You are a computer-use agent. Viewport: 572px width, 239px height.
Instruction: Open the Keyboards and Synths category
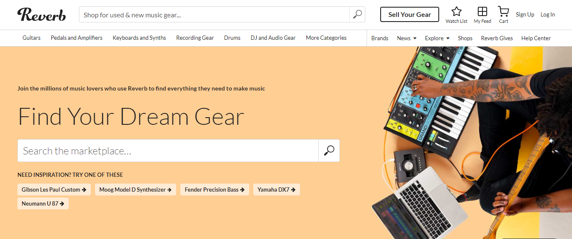coord(139,38)
